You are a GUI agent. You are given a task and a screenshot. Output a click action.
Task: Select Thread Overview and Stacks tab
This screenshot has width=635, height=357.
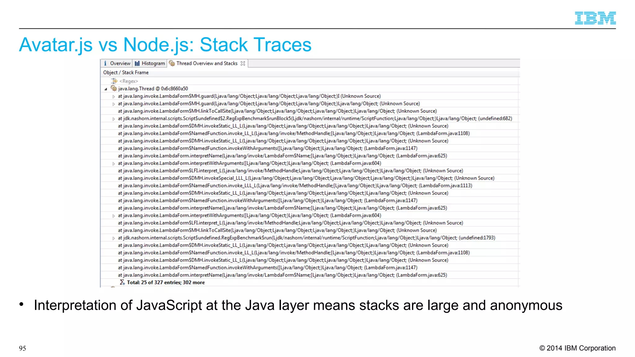coord(207,63)
